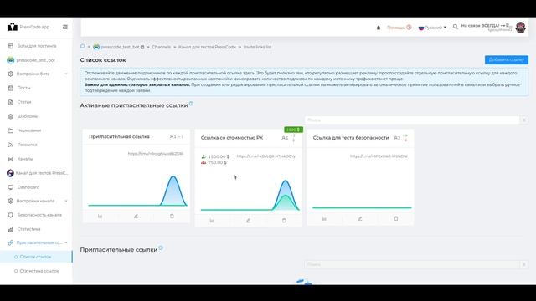Open the Русский language dropdown
Image resolution: width=536 pixels, height=301 pixels.
432,28
